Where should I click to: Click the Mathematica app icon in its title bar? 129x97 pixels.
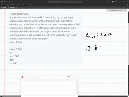tap(22, 77)
